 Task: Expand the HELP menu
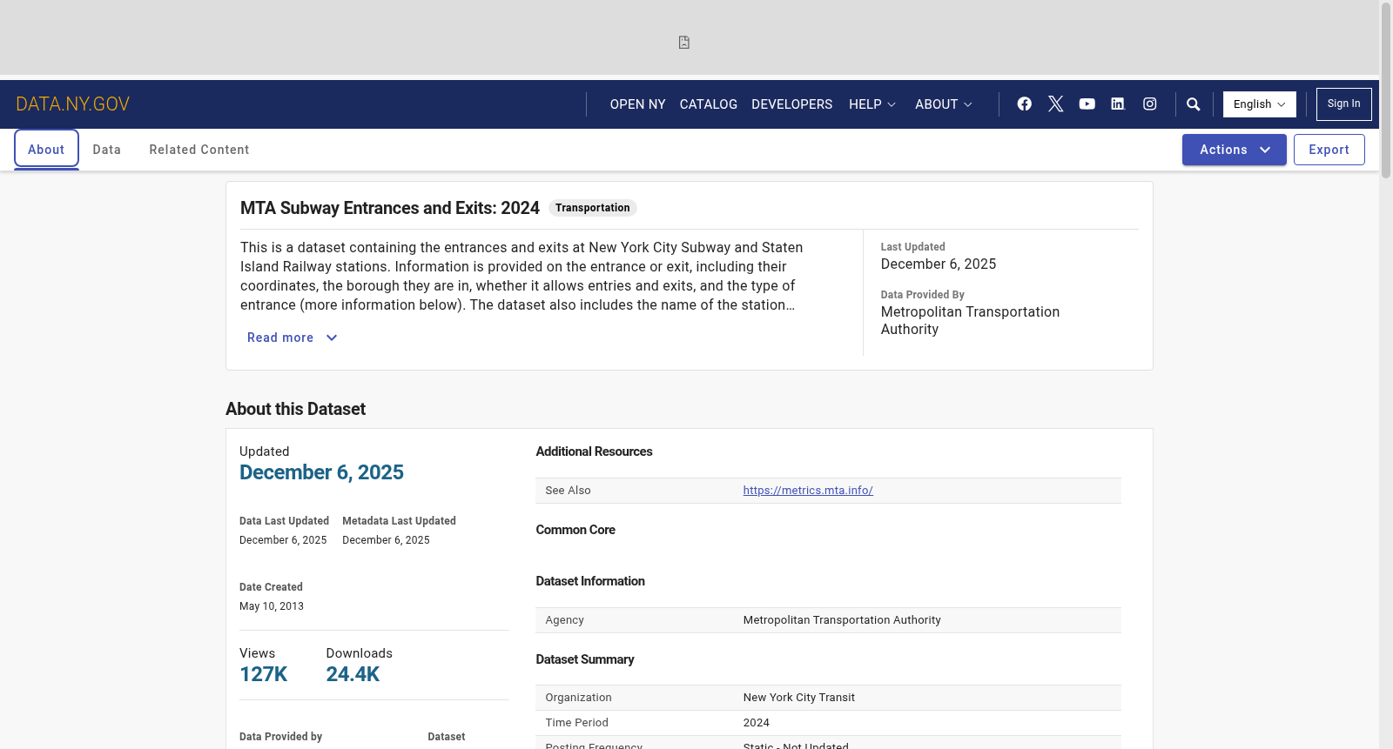(872, 104)
